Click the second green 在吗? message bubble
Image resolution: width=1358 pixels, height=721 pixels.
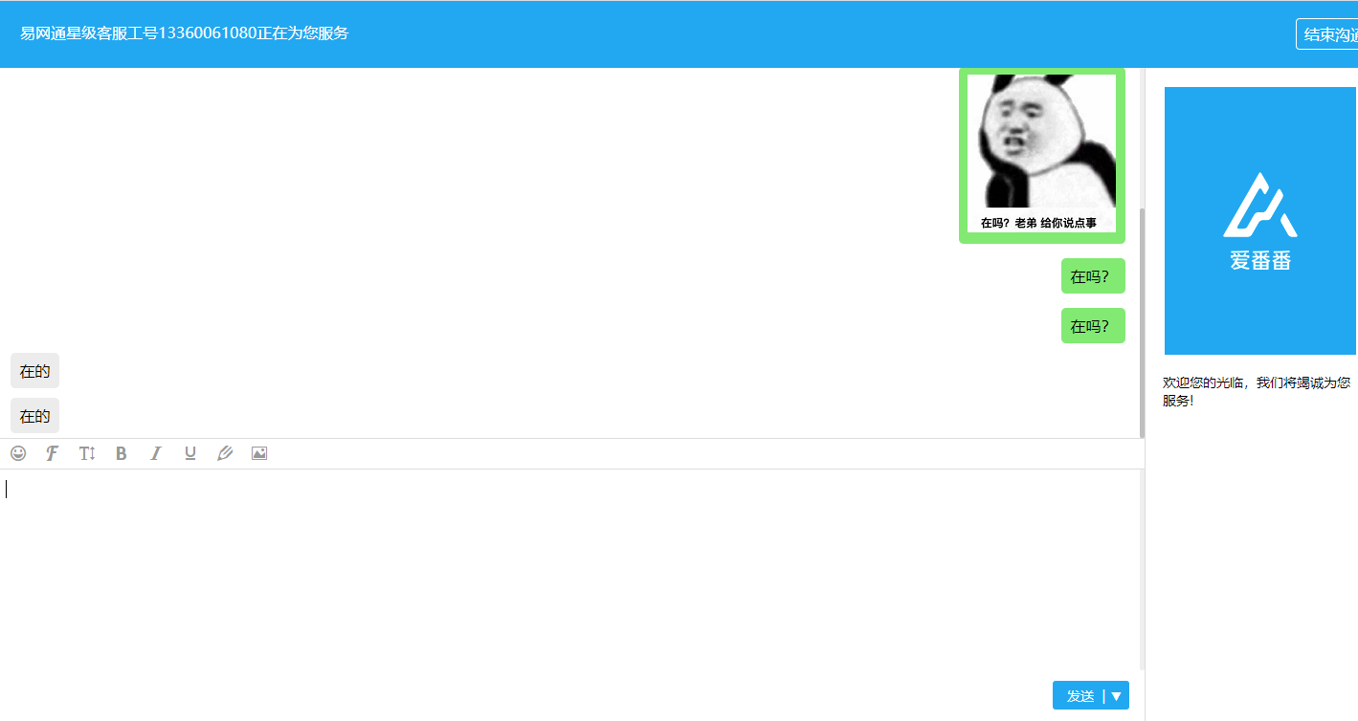click(1093, 326)
